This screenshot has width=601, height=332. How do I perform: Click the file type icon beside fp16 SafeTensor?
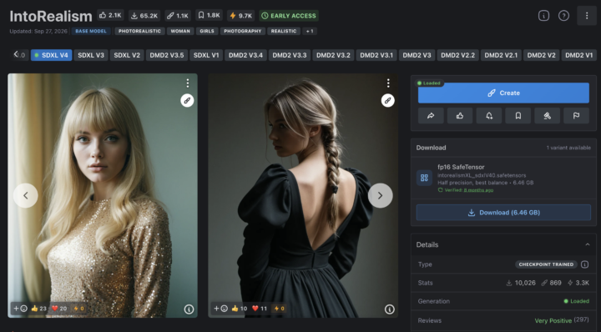[x=424, y=178]
